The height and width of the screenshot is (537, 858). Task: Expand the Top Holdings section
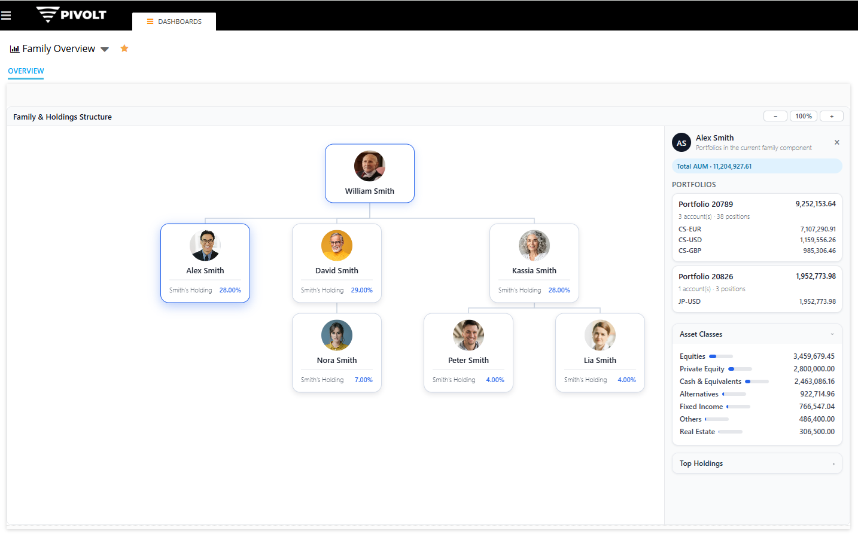(833, 463)
